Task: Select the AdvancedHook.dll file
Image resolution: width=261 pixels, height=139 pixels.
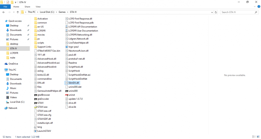Action: tap(45, 59)
